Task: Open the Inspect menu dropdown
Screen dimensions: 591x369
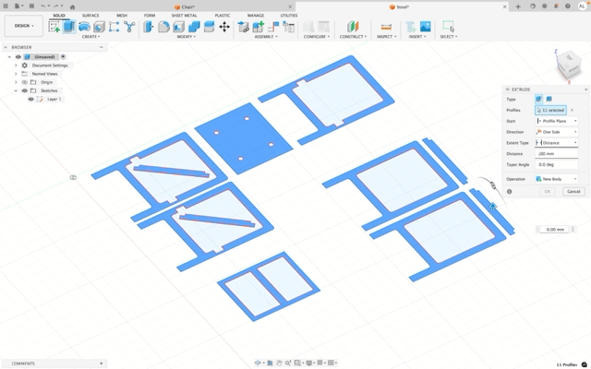Action: tap(386, 37)
